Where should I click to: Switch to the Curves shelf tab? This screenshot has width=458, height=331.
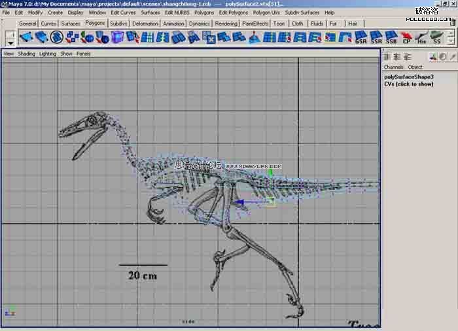48,24
